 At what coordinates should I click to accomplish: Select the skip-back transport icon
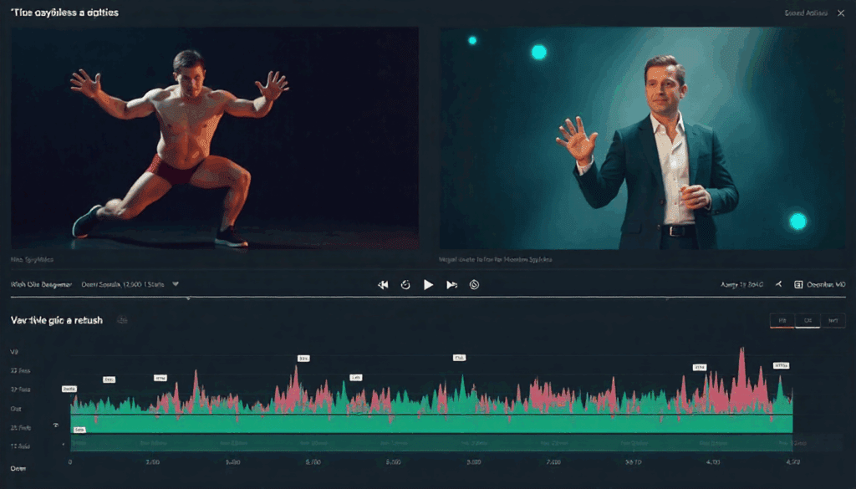(383, 285)
